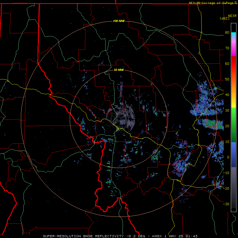This screenshot has width=238, height=238.
Task: Click the magenta segment of the color bar
Action: (234, 49)
